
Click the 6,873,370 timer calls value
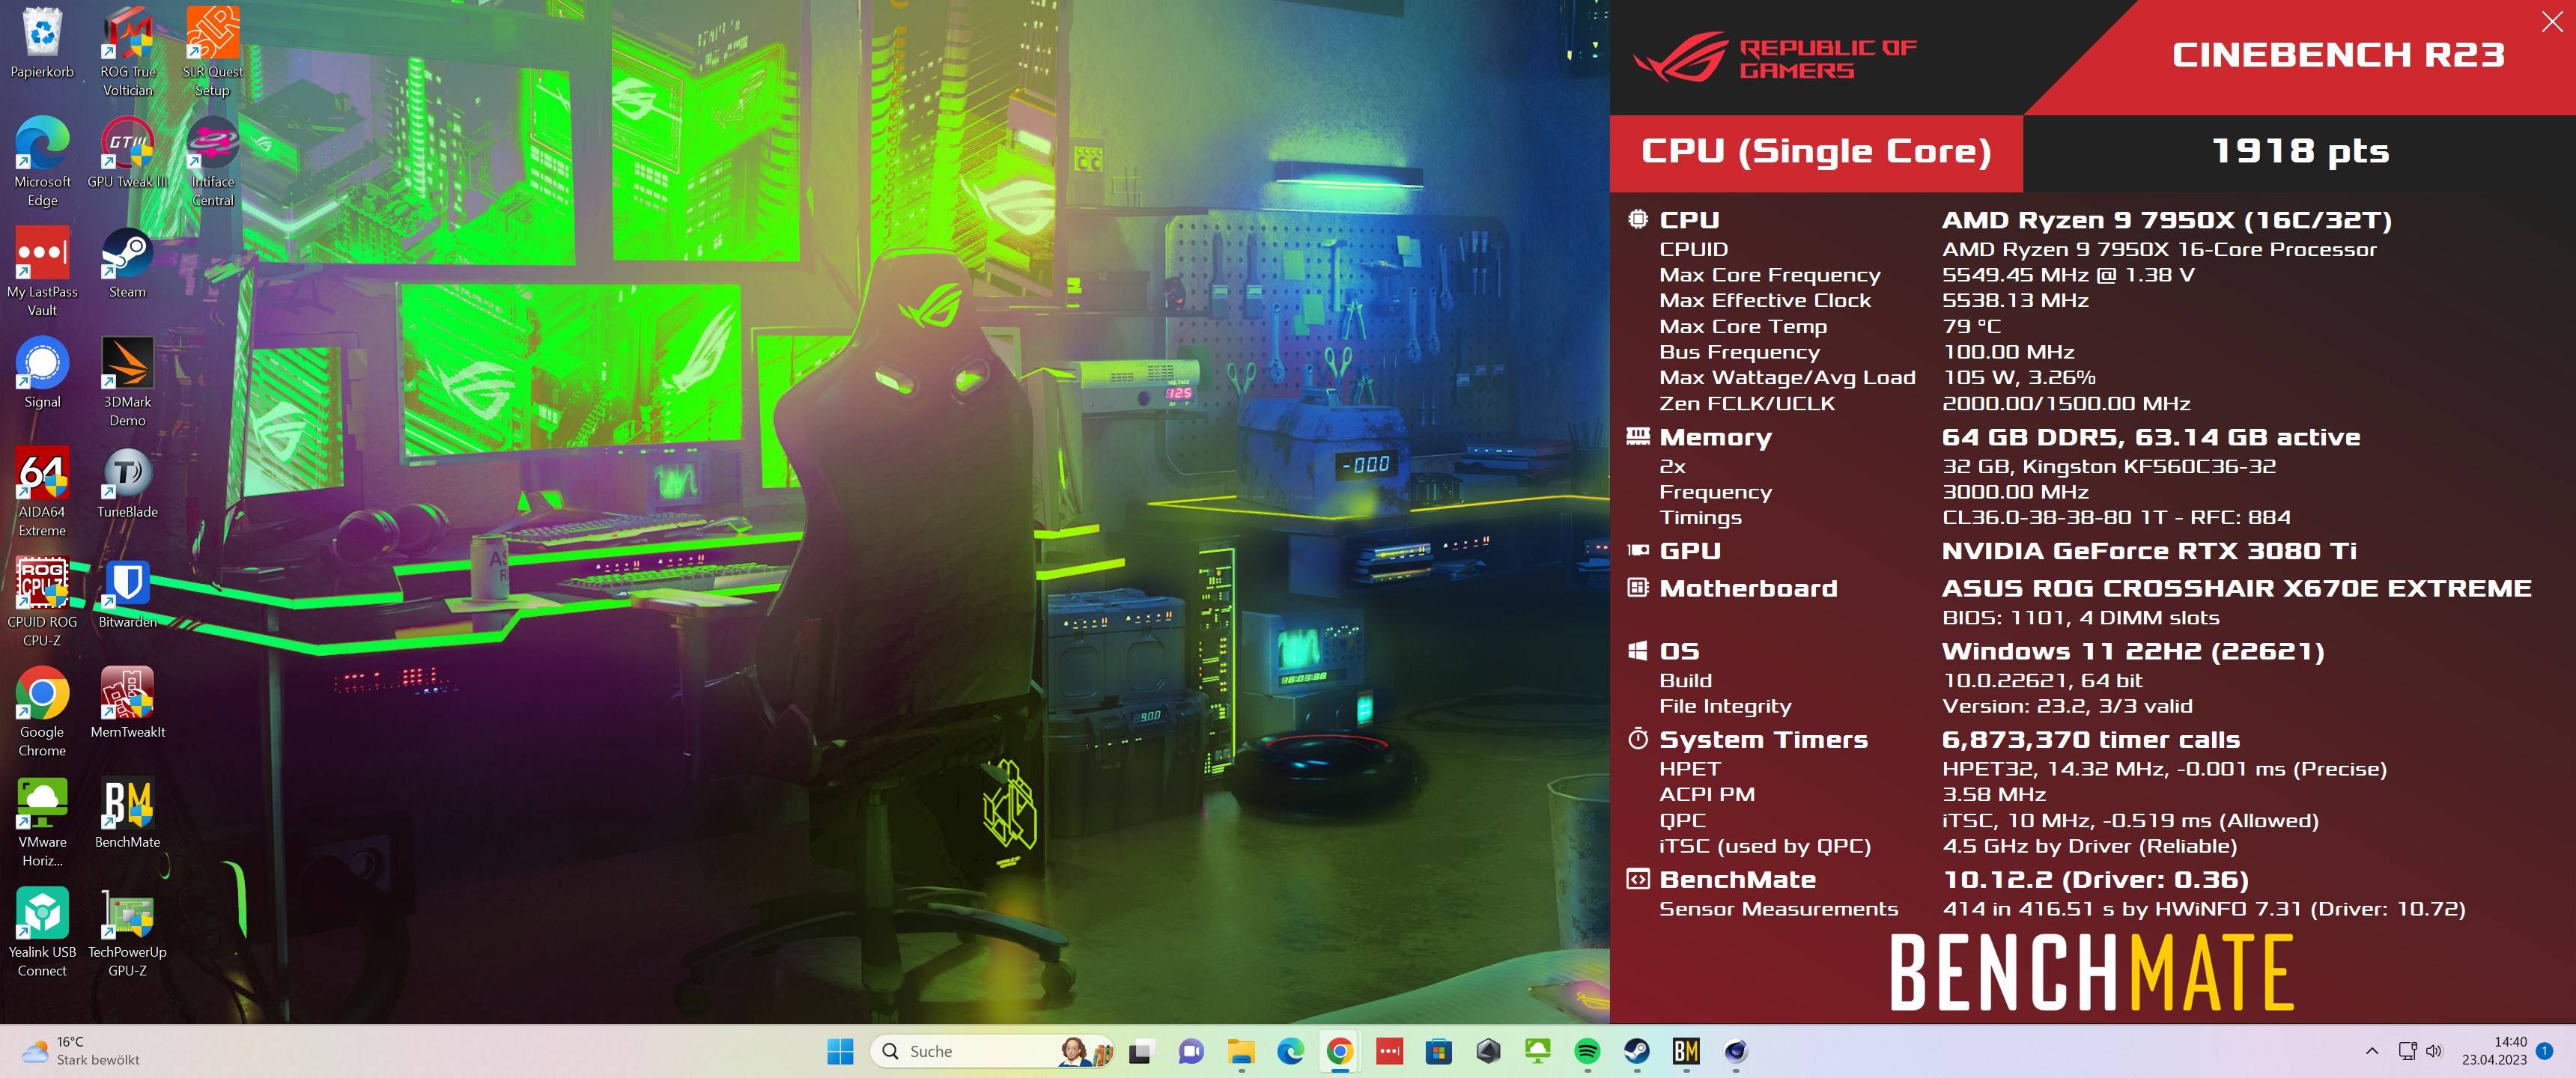click(x=2090, y=741)
